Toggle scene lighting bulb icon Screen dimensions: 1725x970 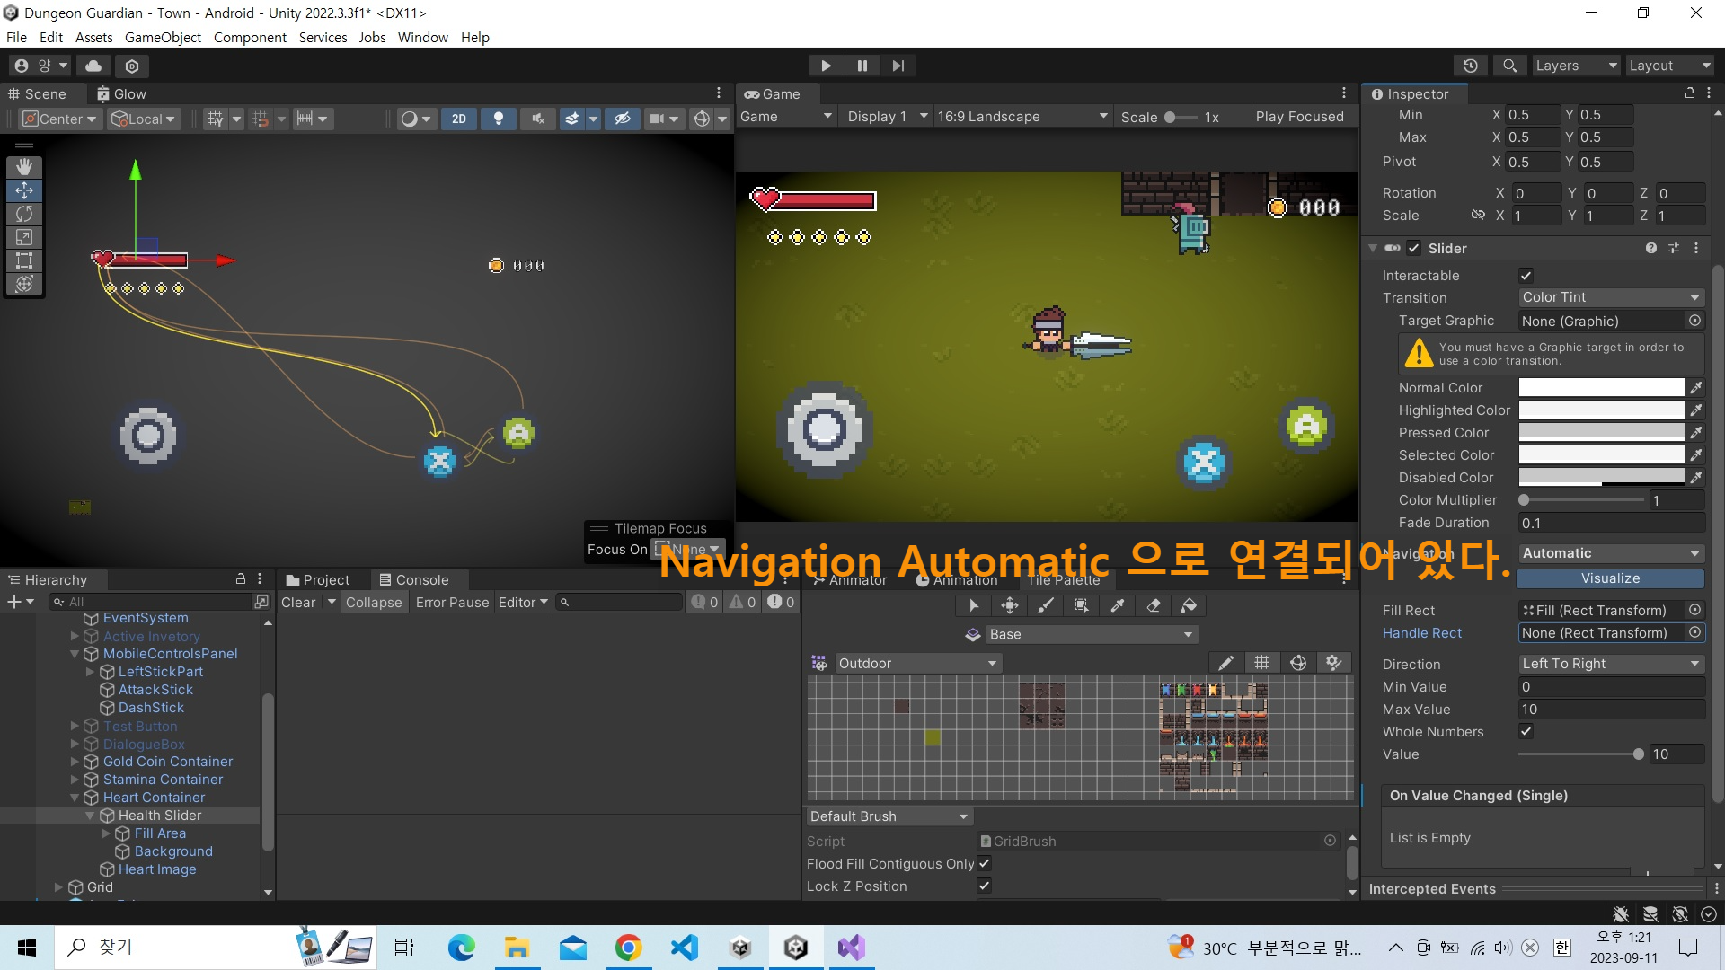point(498,119)
